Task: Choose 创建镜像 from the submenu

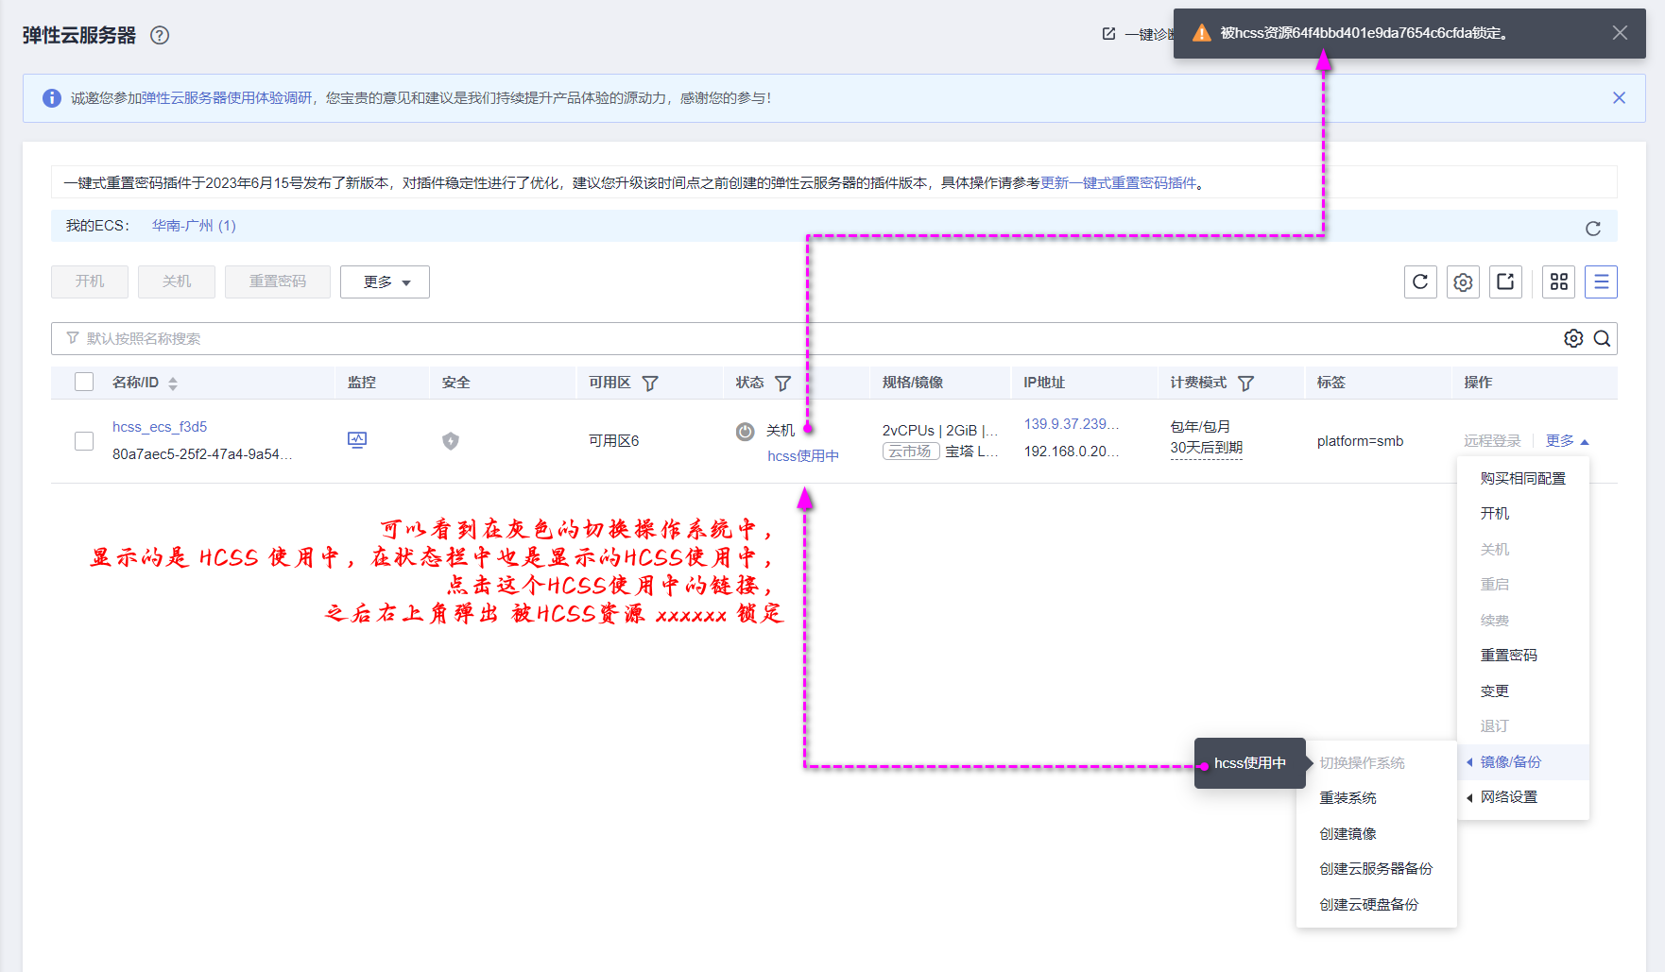Action: 1377,834
